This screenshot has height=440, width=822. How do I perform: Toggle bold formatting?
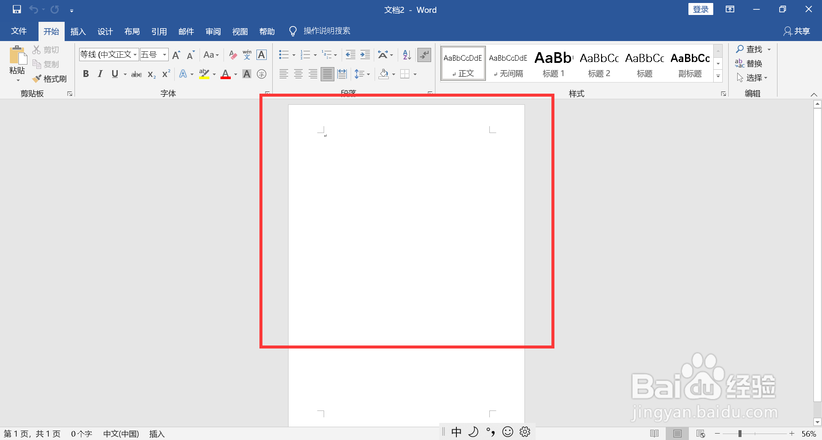click(86, 74)
